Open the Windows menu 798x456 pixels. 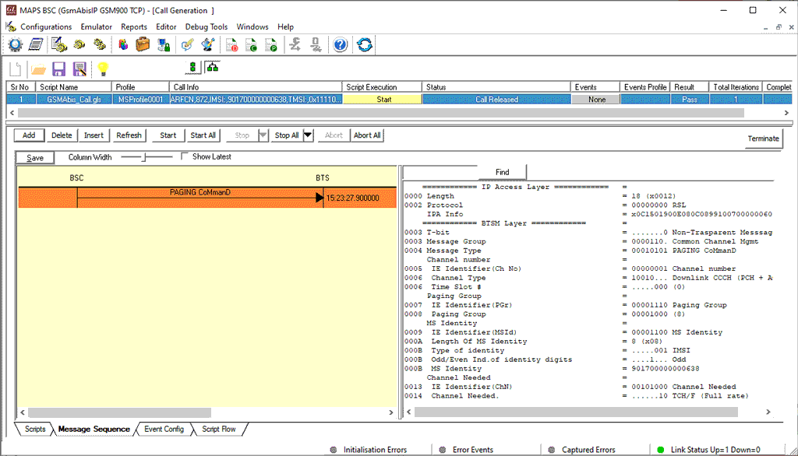point(252,27)
